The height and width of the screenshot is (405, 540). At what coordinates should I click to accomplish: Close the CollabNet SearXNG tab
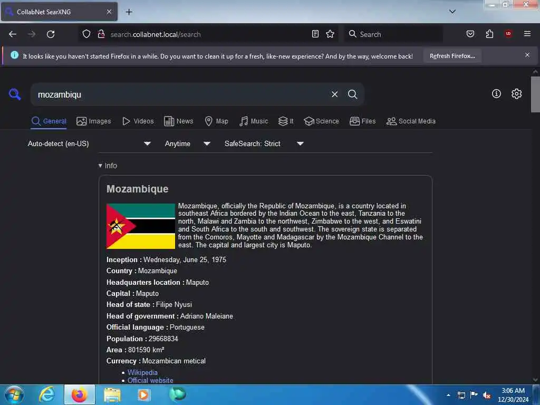pos(109,12)
